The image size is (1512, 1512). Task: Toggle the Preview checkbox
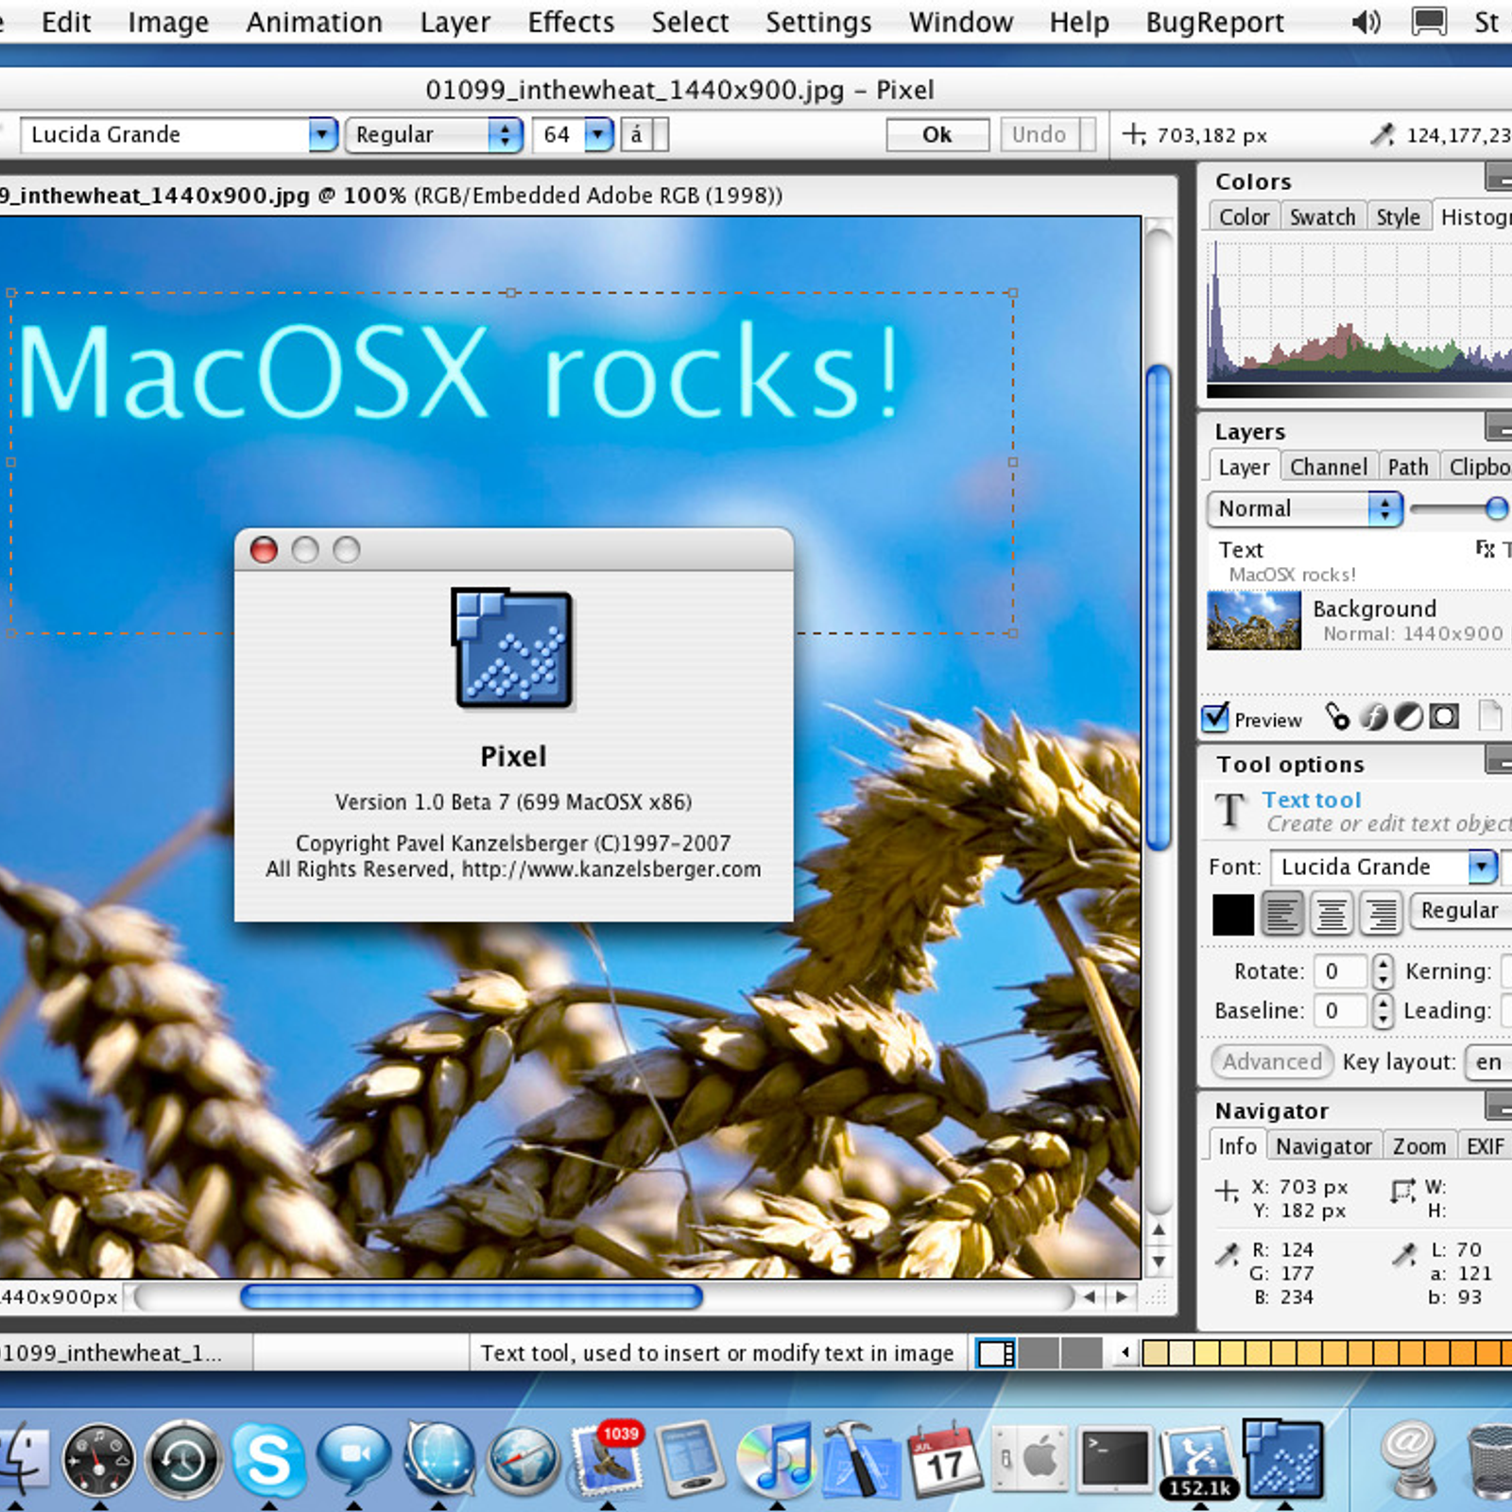[1215, 717]
